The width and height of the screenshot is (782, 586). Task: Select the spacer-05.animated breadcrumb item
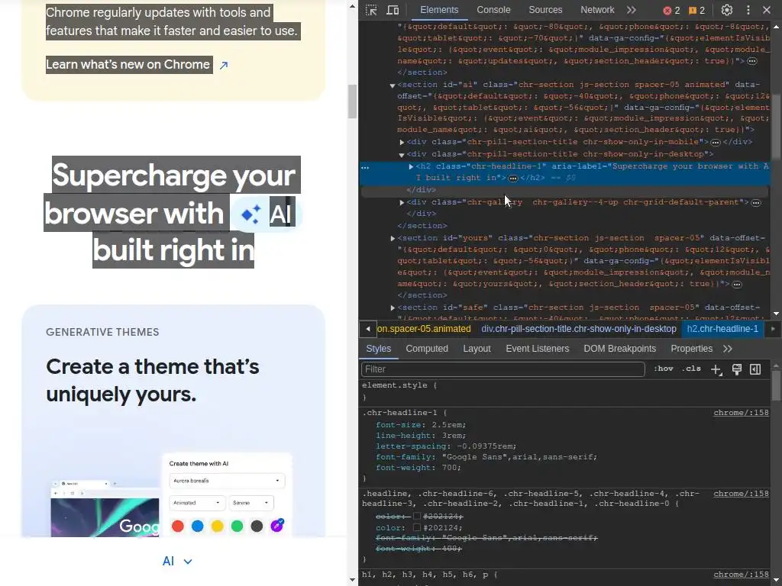423,329
